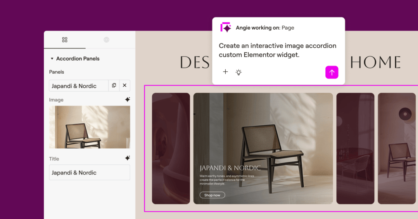The image size is (418, 219).
Task: Expand the accordion panel showing round table
Action: coord(355,149)
